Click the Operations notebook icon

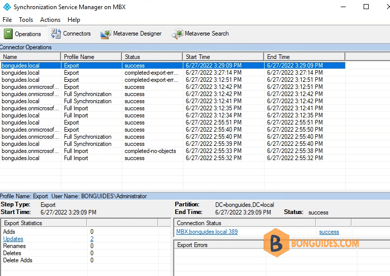[8, 34]
